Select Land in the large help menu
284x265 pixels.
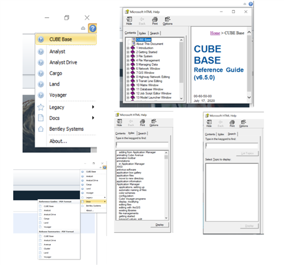[54, 84]
